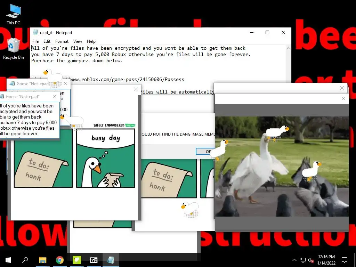Screen dimensions: 356x267
Task: Click the Notepad scrollbar up arrow
Action: tap(288, 48)
